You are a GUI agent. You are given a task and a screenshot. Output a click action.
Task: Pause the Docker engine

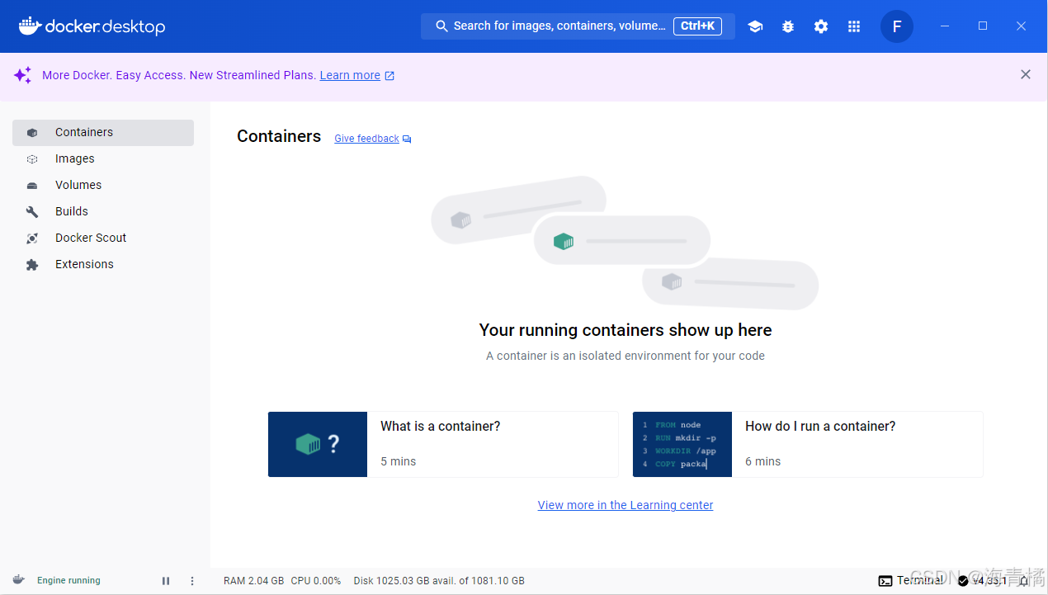(166, 581)
